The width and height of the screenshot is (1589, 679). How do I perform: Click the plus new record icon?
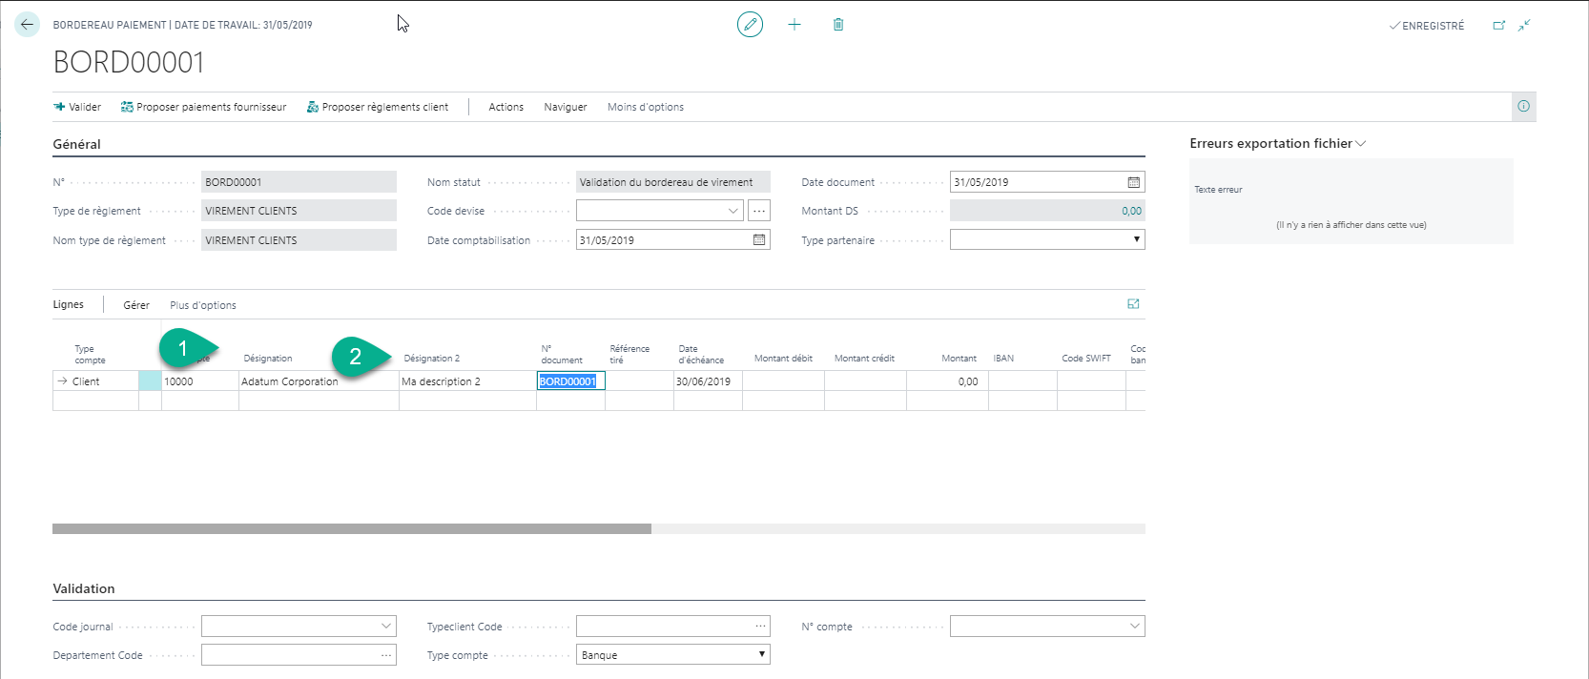794,25
